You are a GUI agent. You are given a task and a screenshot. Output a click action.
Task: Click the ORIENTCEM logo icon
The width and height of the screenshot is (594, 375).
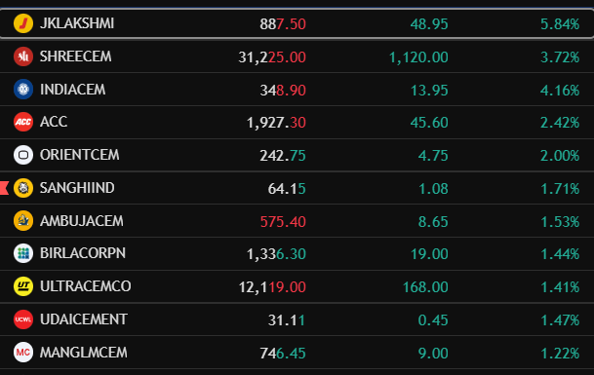click(23, 155)
